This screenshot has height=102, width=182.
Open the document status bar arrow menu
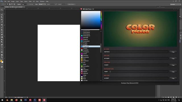(27, 97)
